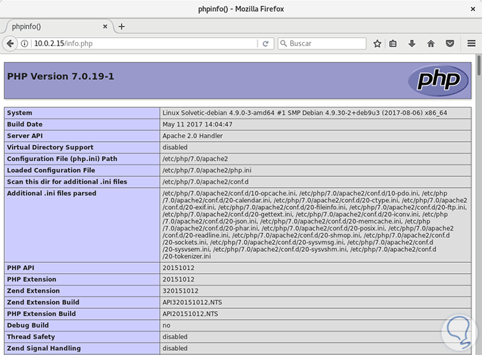Select Virtual Directory Support disabled value
Viewport: 482px width, 355px height.
click(x=175, y=147)
